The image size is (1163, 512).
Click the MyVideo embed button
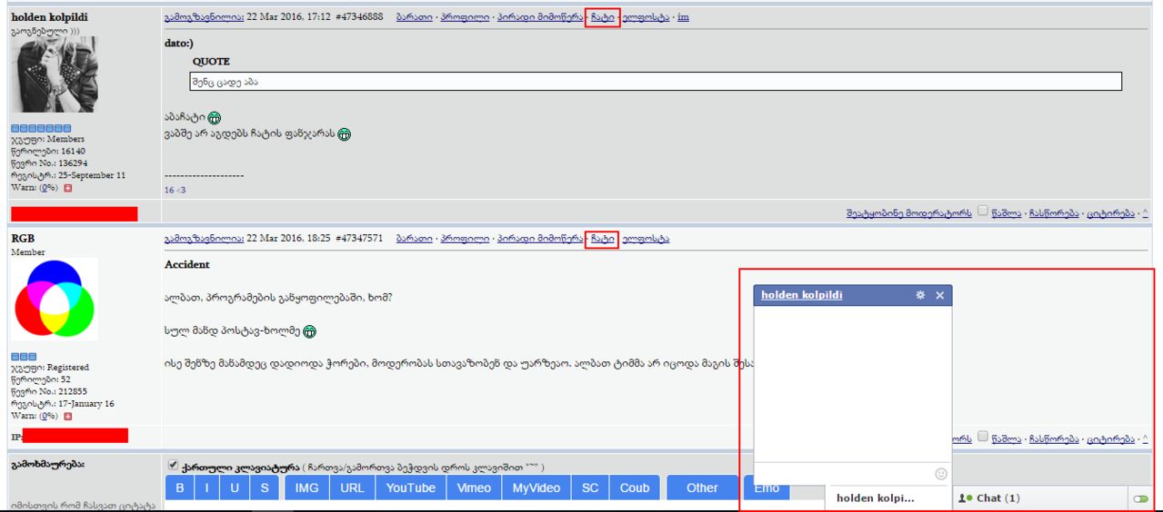[536, 487]
